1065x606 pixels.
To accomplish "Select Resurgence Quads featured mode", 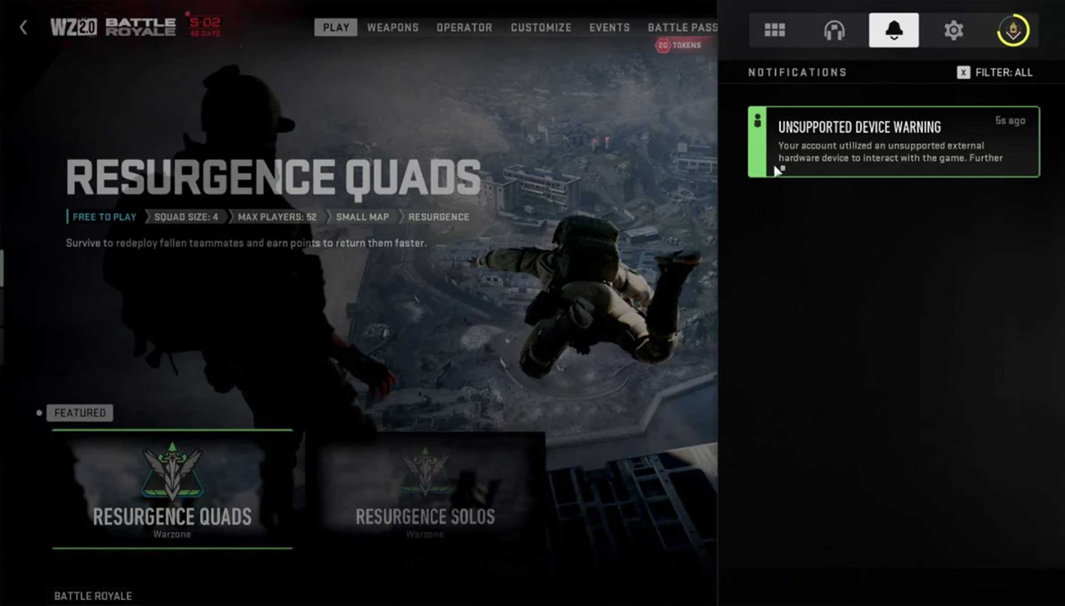I will click(x=172, y=486).
